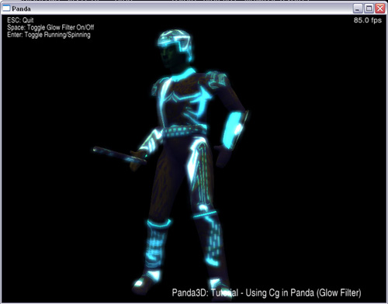Click the glowing knee band on leg
This screenshot has width=388, height=304.
coord(205,214)
